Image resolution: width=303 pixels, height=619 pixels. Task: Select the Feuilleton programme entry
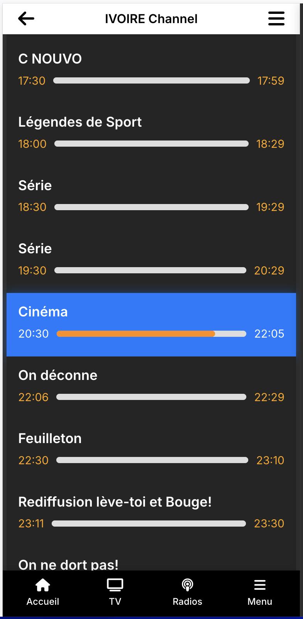[x=50, y=438]
